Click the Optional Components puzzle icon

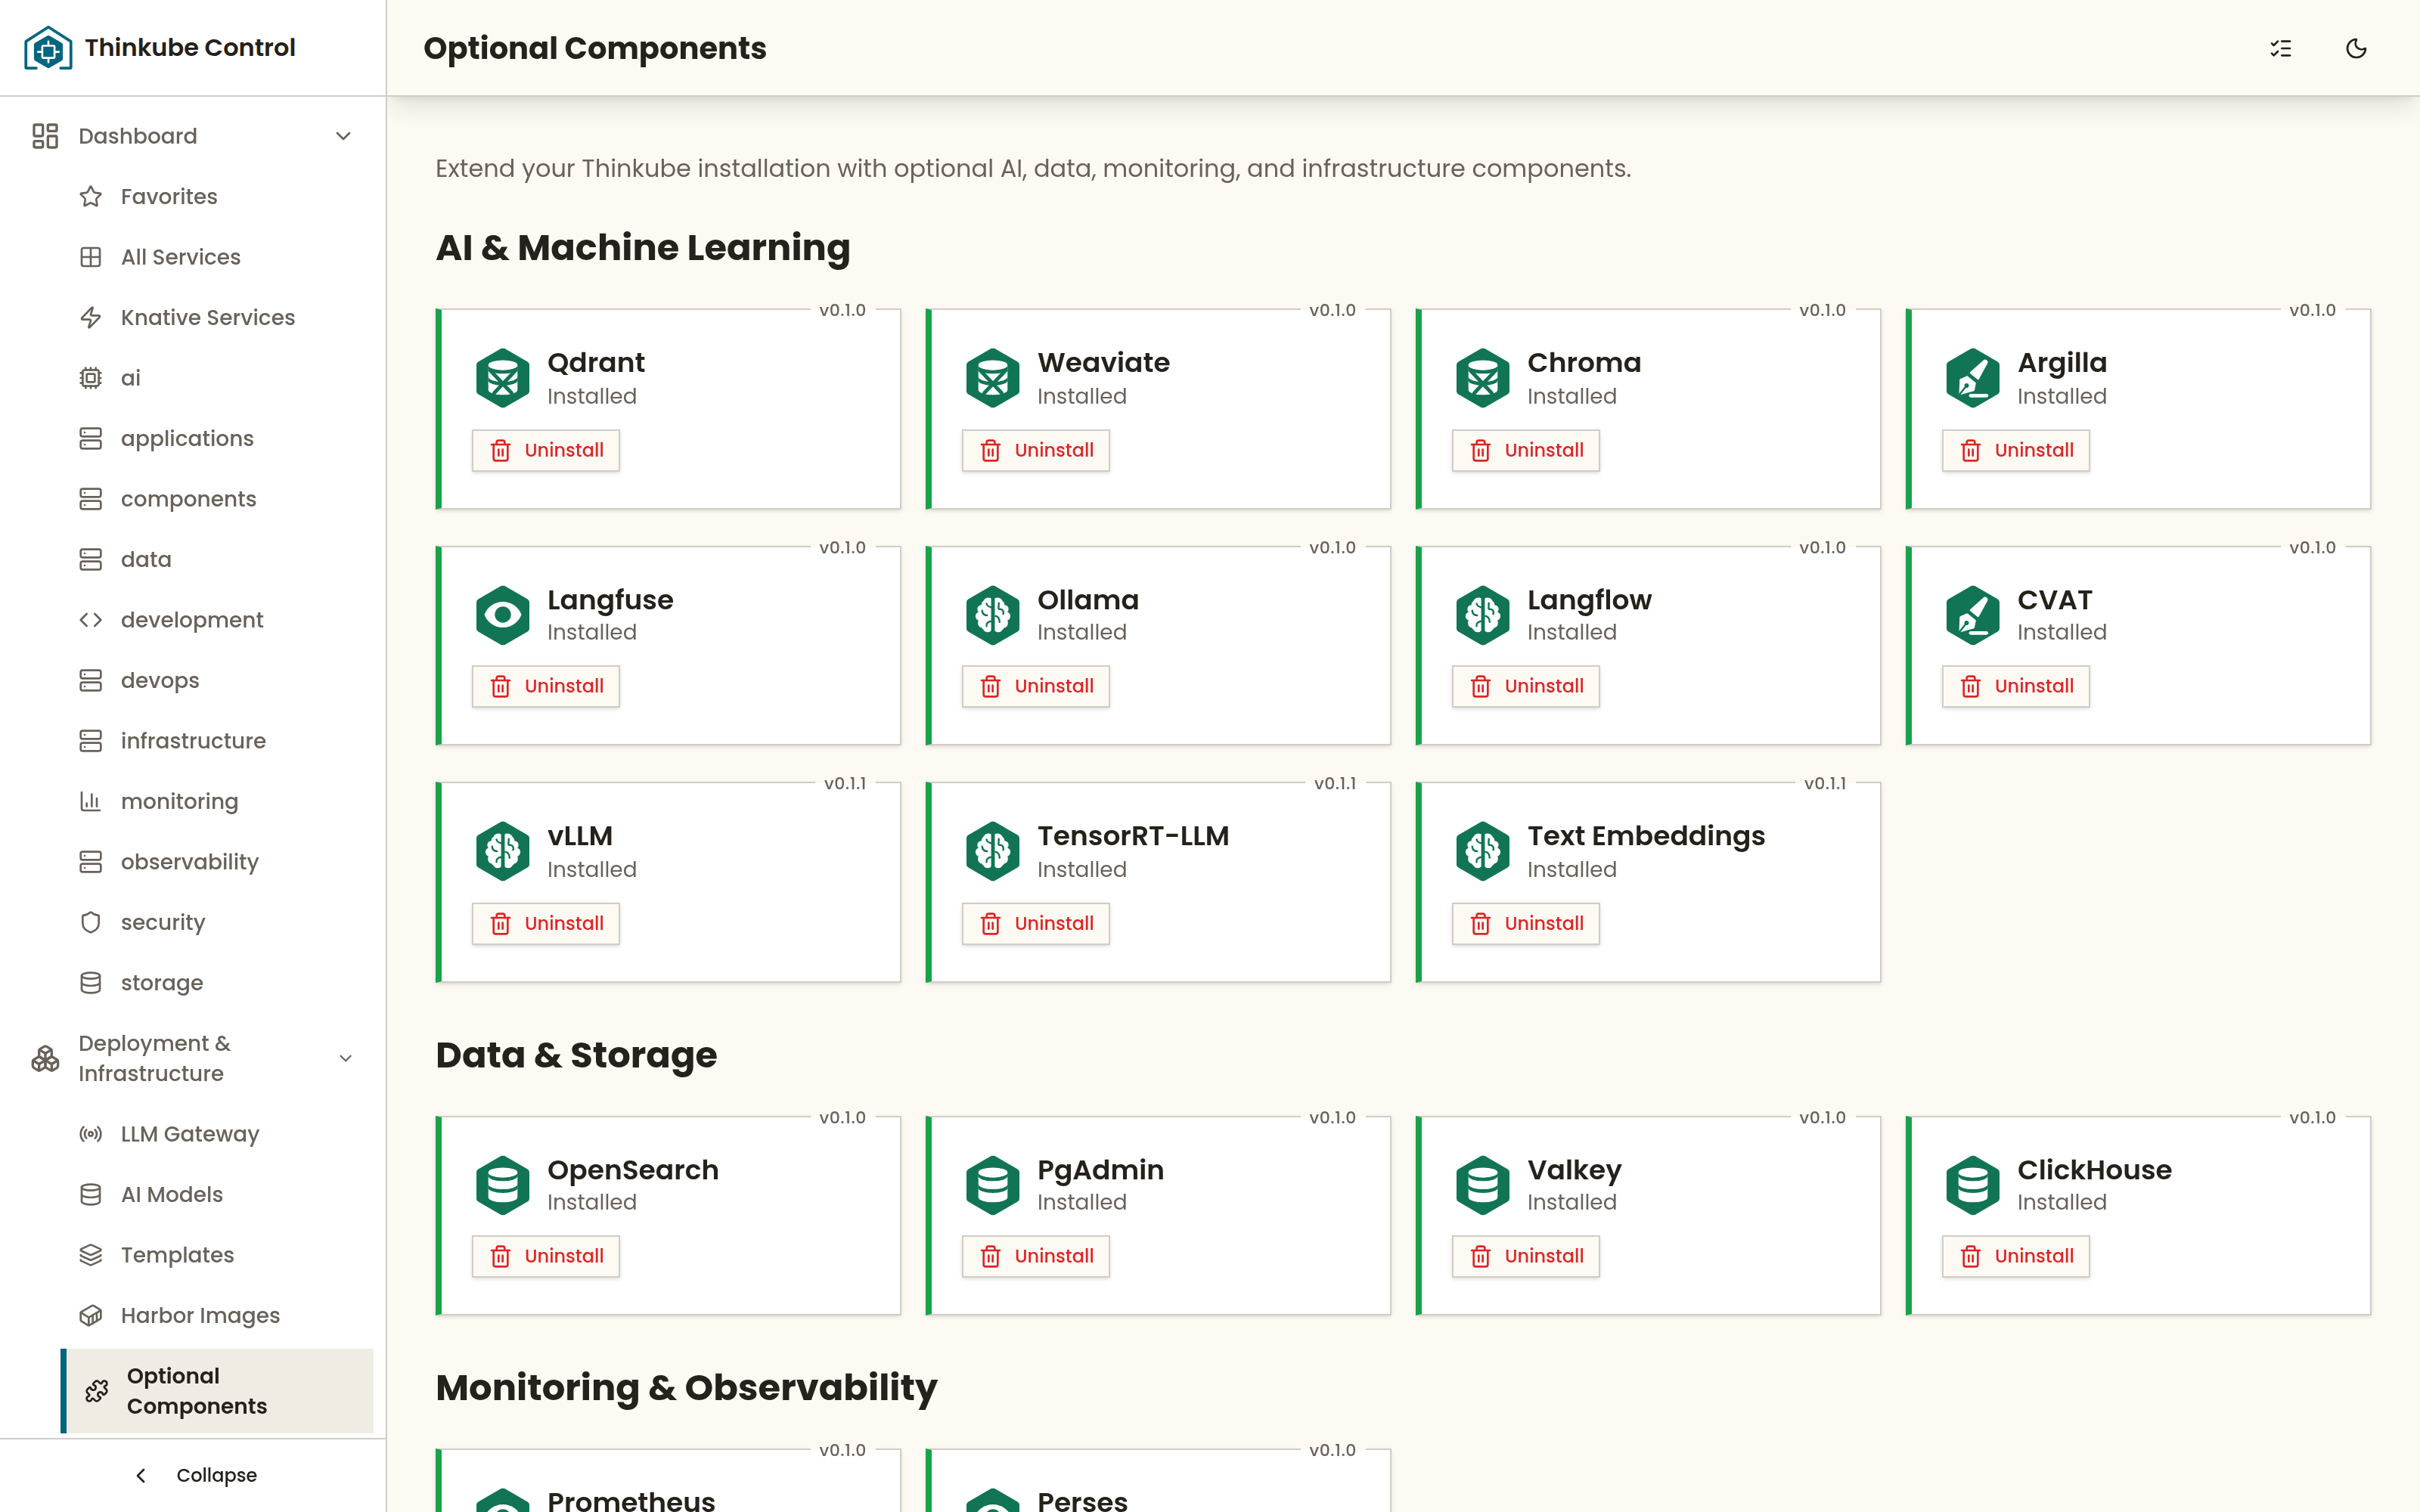pos(97,1391)
